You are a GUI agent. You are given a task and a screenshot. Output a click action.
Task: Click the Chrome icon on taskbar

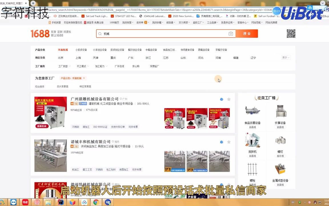(96, 202)
